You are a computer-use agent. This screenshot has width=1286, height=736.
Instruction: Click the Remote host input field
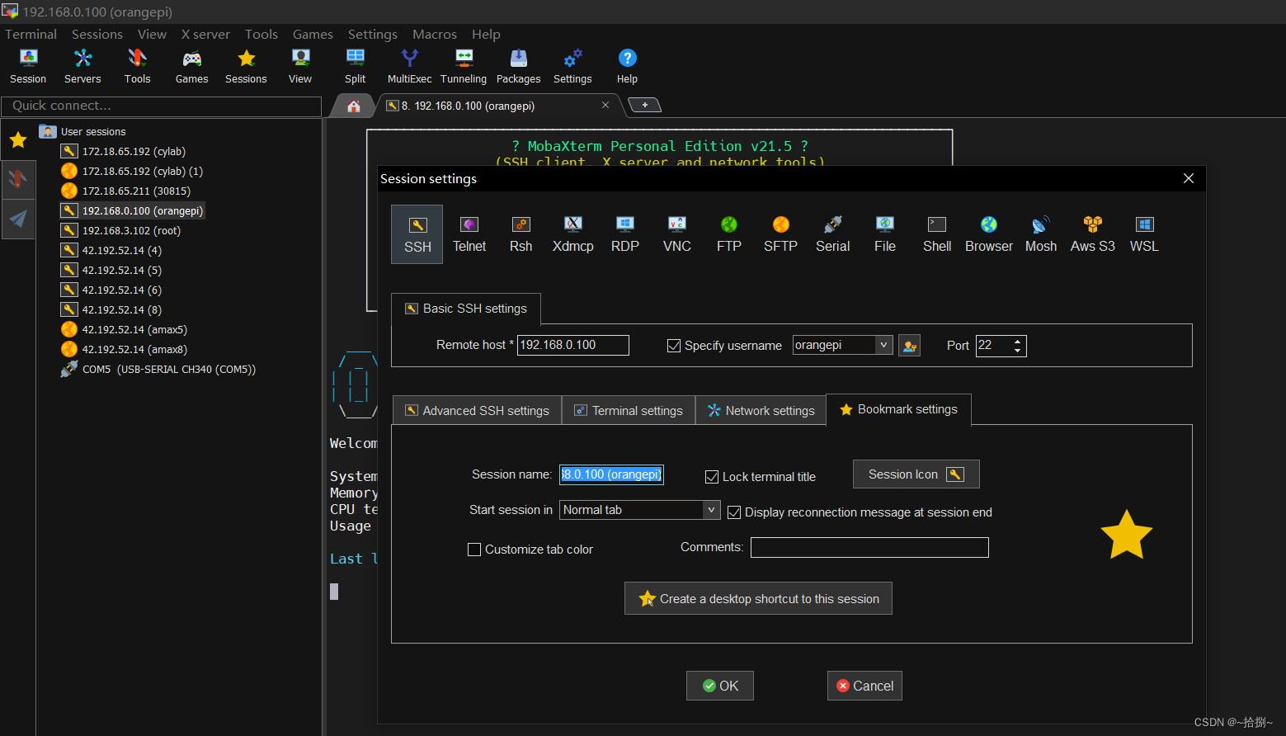tap(573, 345)
